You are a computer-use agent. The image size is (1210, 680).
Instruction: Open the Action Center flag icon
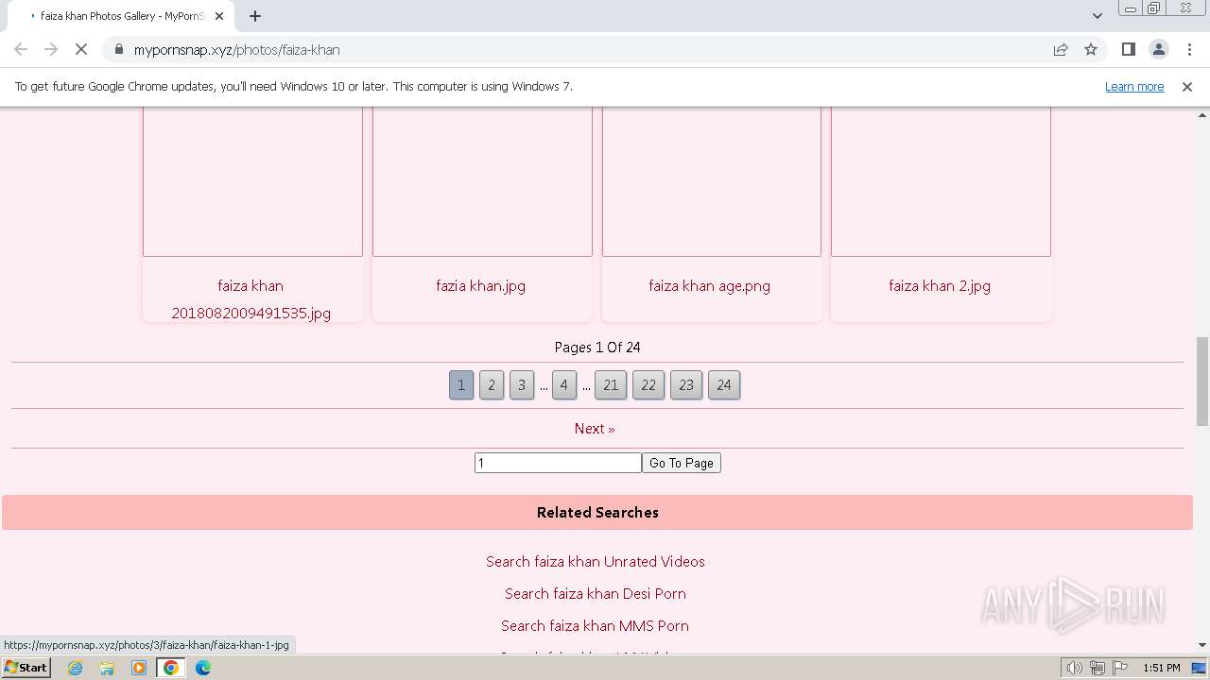pos(1120,668)
